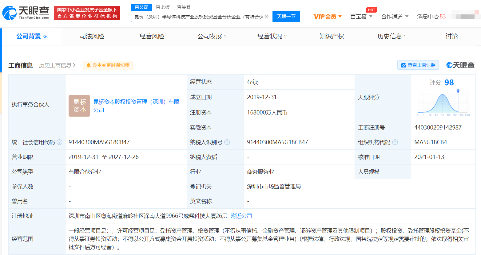Open the TianYanCha home logo
Image resolution: width=481 pixels, height=255 pixels.
click(26, 13)
